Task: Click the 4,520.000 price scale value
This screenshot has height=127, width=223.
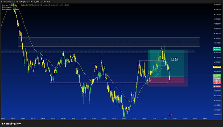Action: coord(217,100)
